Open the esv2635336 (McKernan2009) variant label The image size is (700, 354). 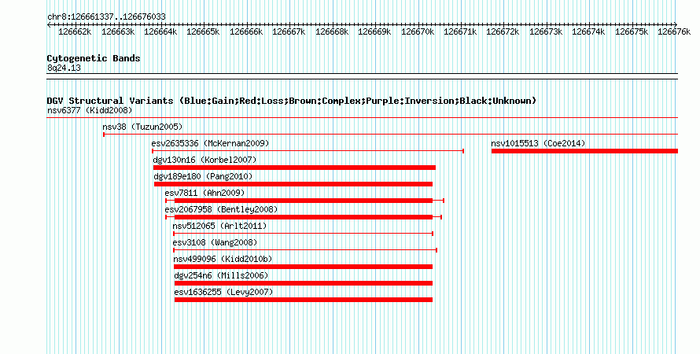[210, 143]
